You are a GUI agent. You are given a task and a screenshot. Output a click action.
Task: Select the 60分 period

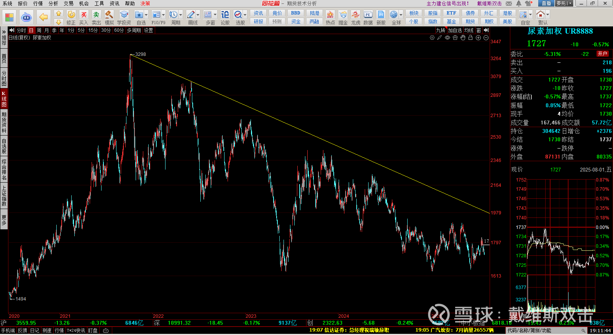point(119,30)
